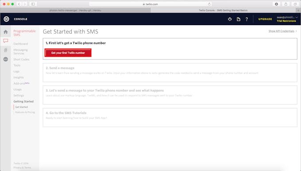Open the docs document icon
301x171 pixels.
click(239, 19)
